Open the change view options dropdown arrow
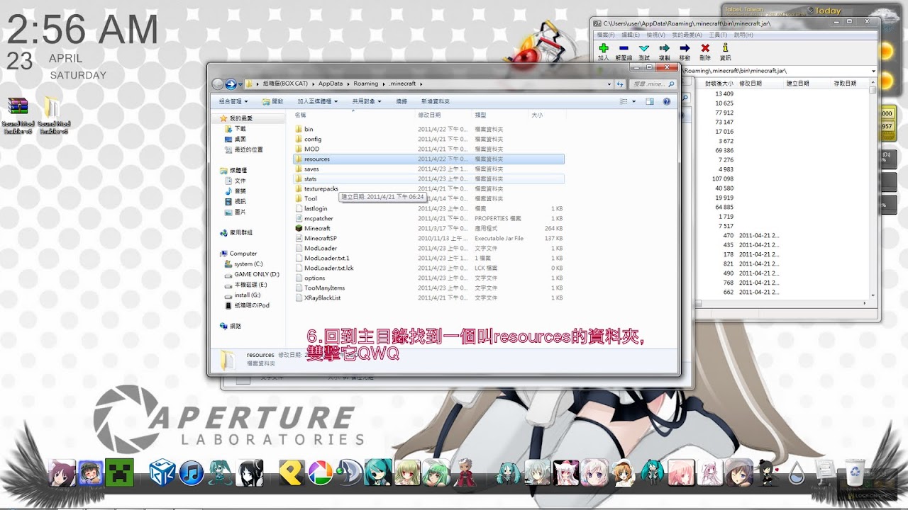Viewport: 908px width, 510px height. tap(633, 102)
